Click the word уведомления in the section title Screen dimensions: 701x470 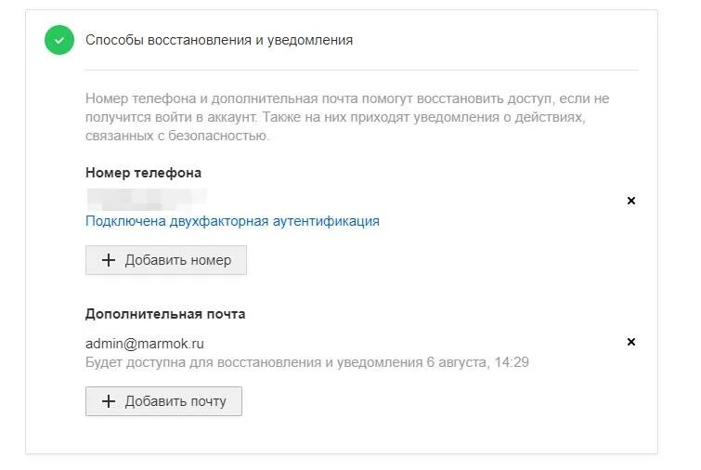point(310,40)
